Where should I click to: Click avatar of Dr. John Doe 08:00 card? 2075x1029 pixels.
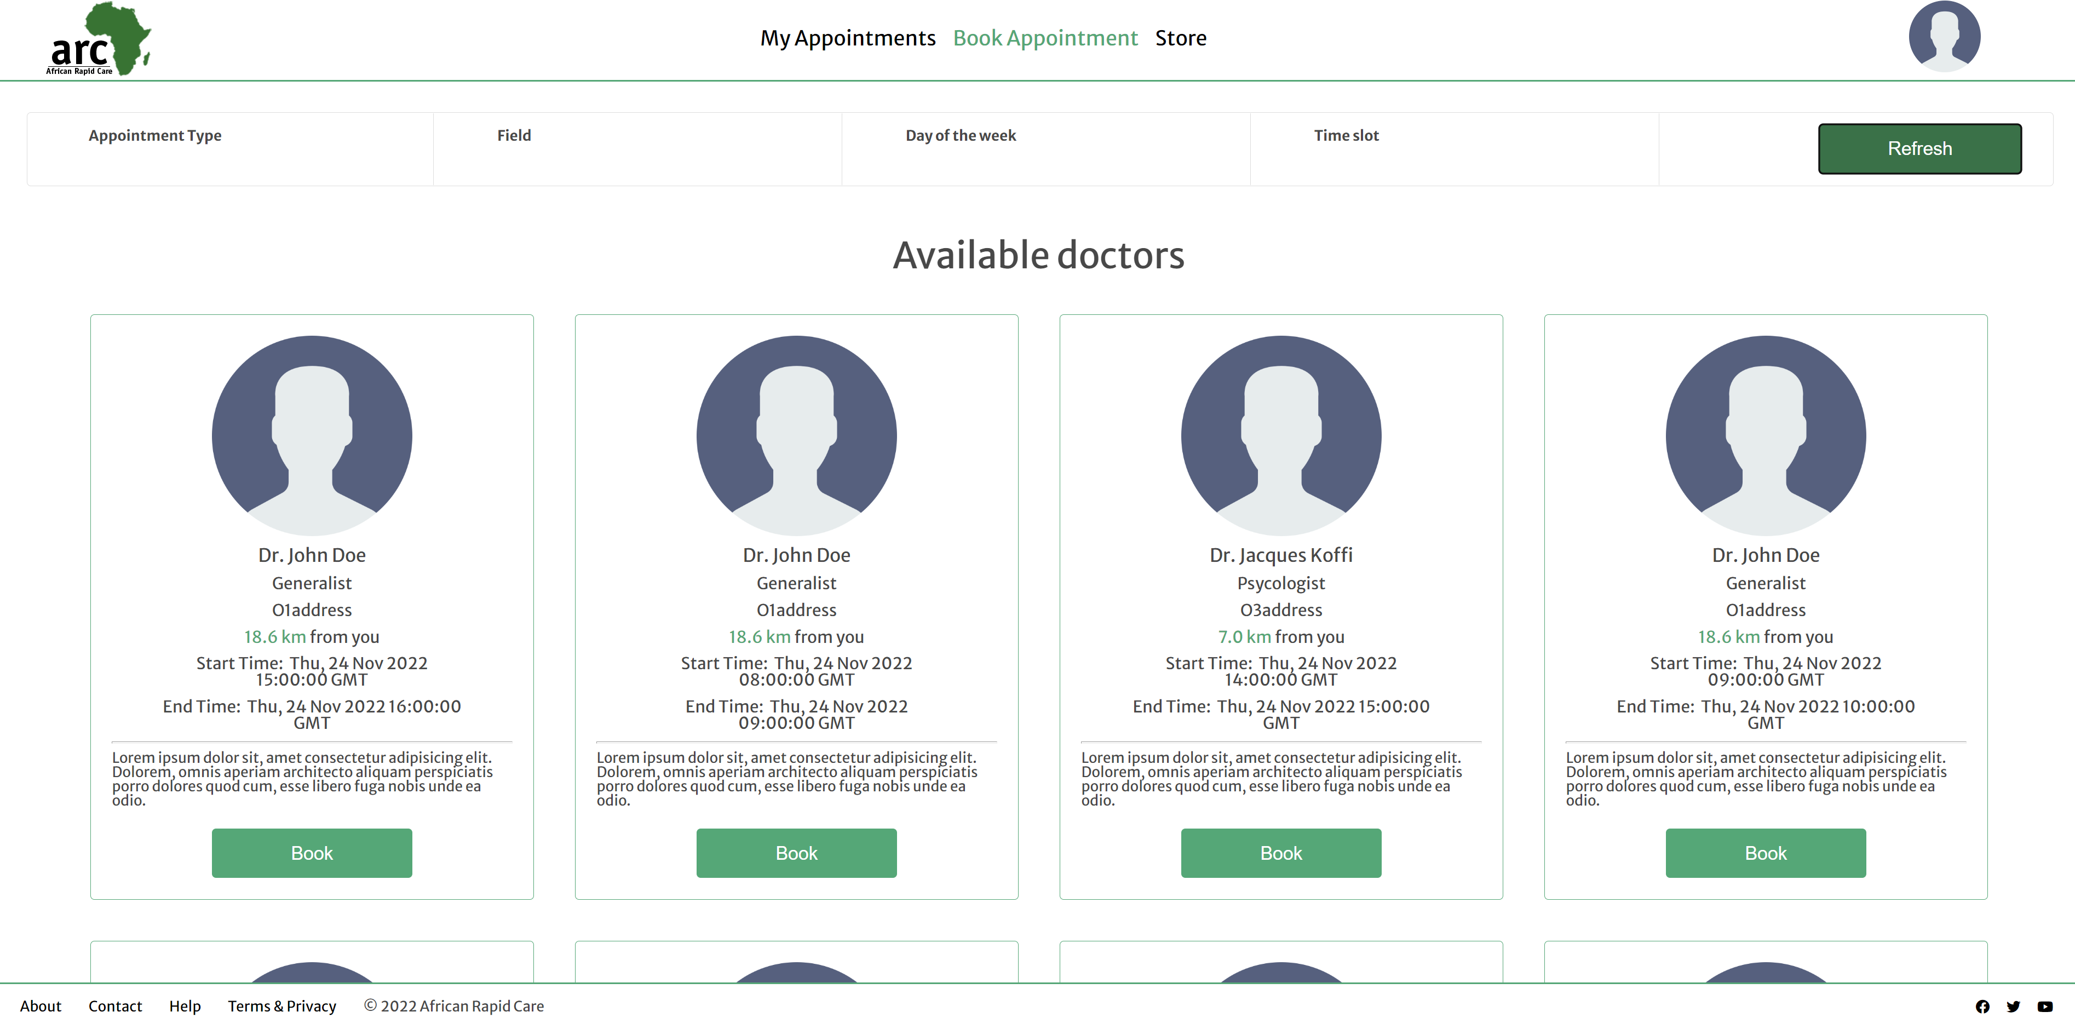pos(796,436)
